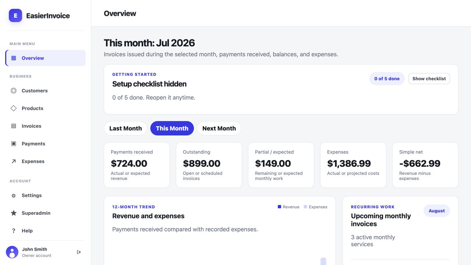This screenshot has width=471, height=265.
Task: Click the Expenses arrow icon
Action: [14, 161]
